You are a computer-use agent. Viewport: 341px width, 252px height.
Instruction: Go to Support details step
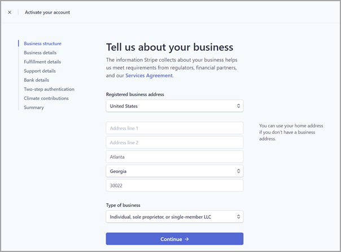tap(40, 71)
